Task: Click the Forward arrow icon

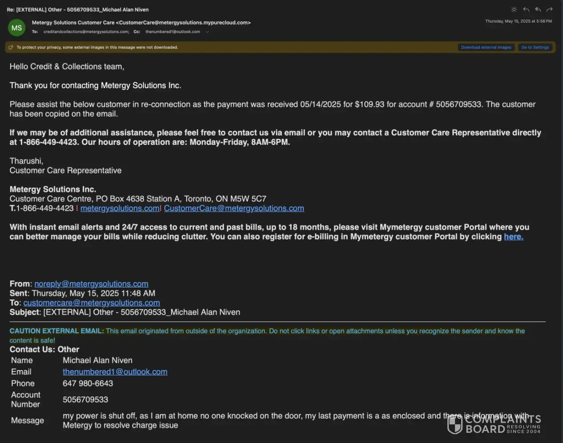Action: pyautogui.click(x=550, y=9)
